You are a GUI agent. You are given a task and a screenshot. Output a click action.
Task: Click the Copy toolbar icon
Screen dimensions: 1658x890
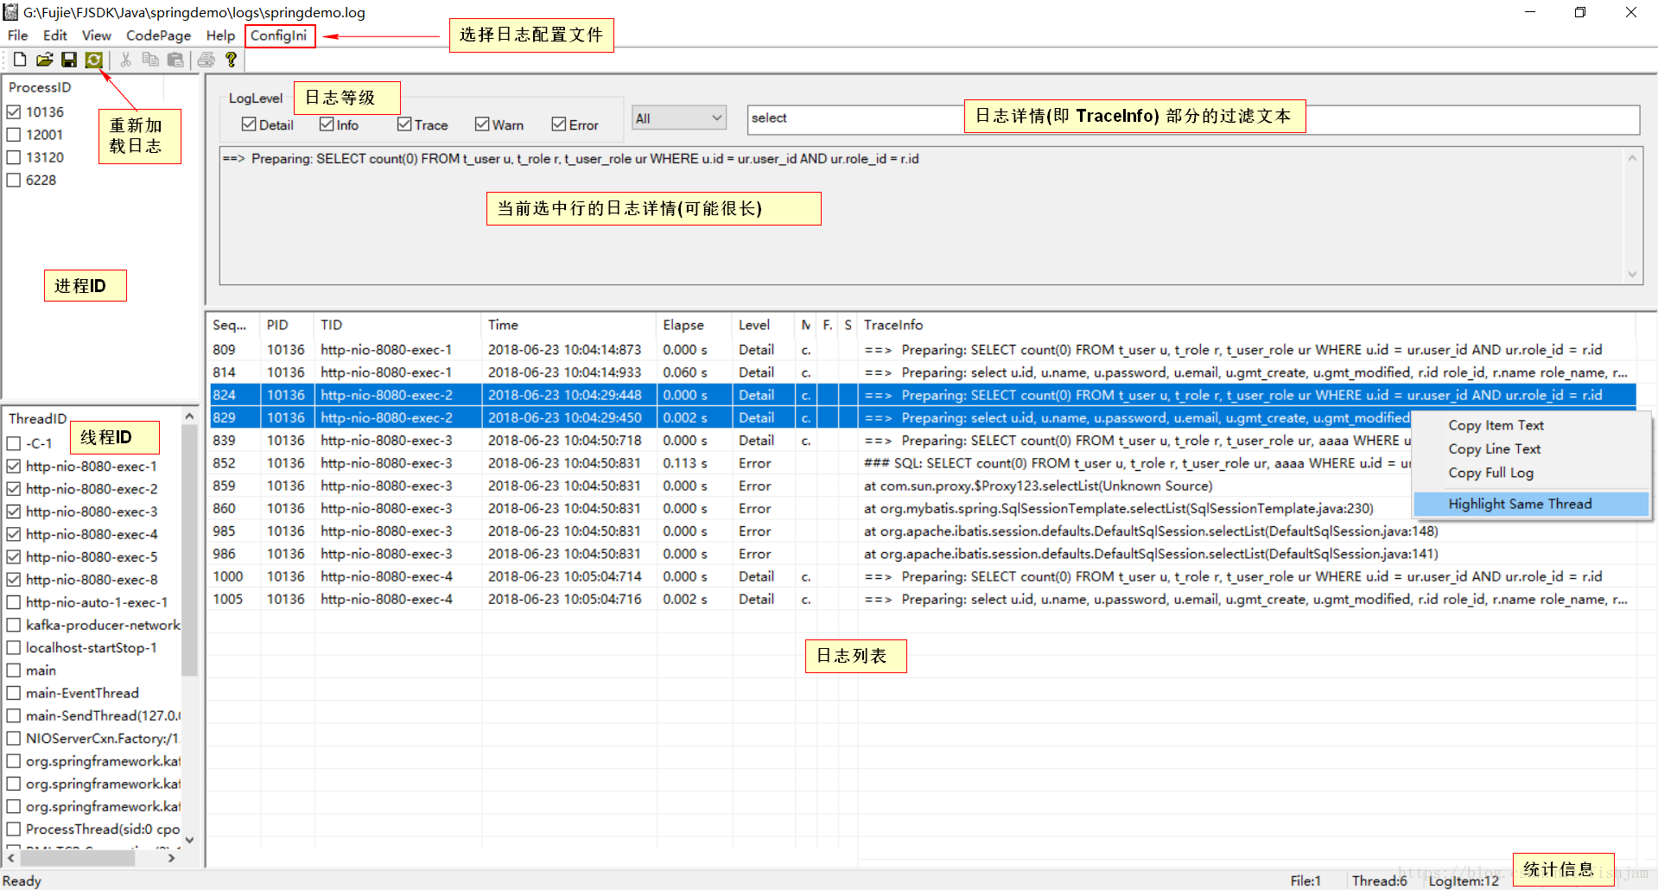coord(150,60)
